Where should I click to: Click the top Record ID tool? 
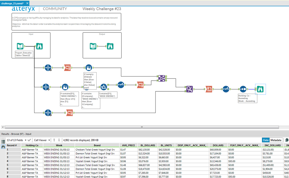click(48, 68)
